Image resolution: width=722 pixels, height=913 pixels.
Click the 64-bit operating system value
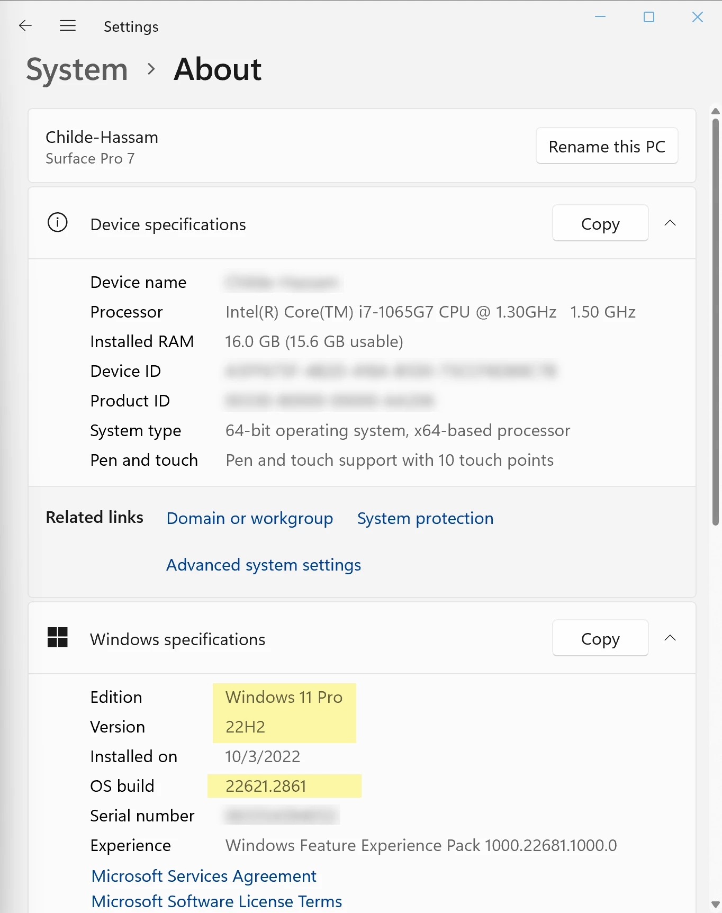click(398, 430)
